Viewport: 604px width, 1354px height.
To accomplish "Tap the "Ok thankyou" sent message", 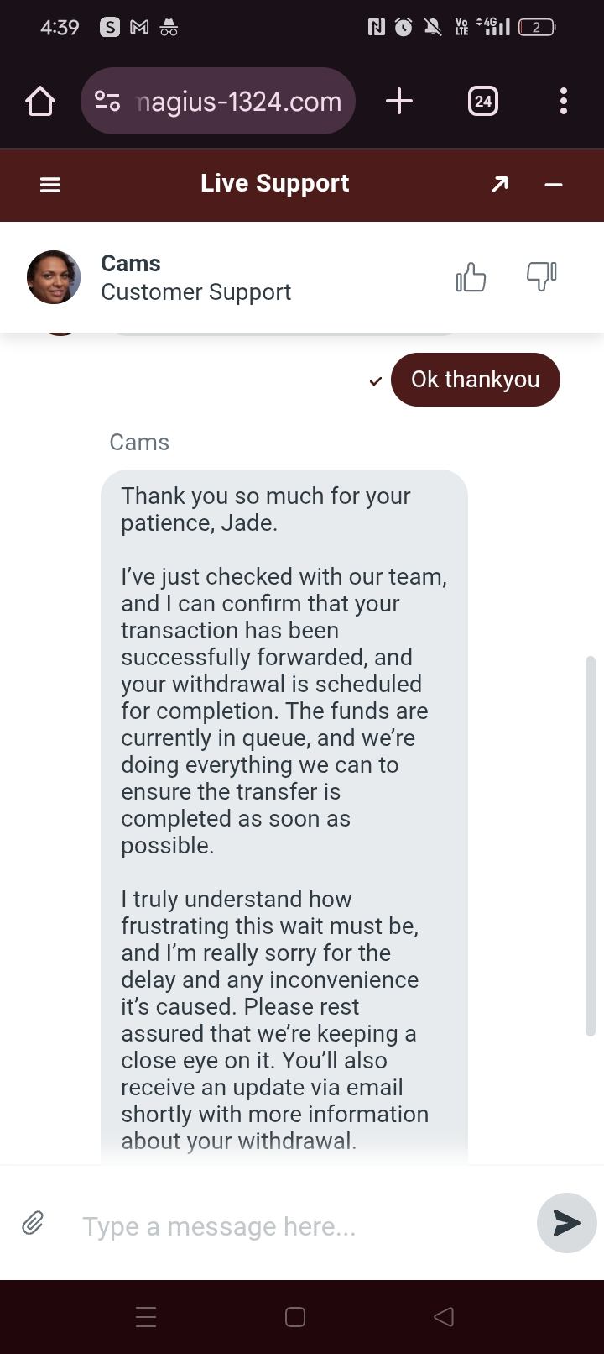I will [x=475, y=380].
